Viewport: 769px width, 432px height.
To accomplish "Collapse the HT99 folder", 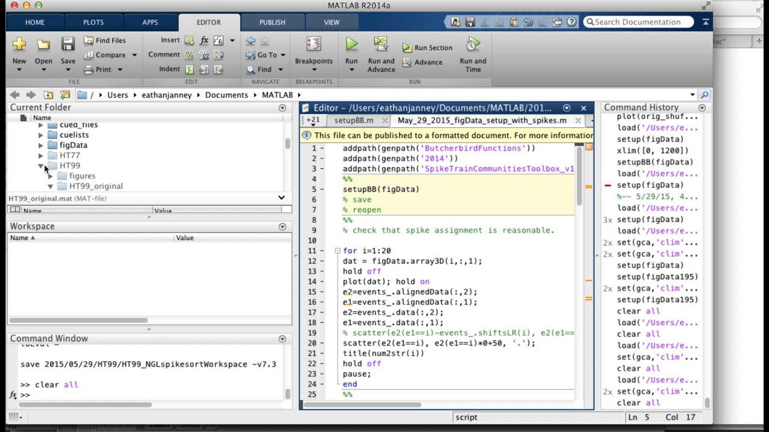I will click(41, 166).
